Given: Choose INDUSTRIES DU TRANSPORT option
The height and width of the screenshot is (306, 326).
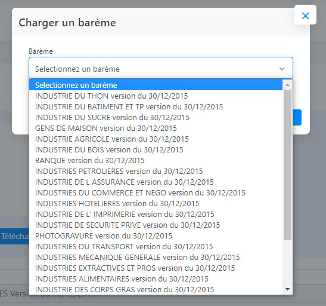Looking at the screenshot, I should click(x=156, y=247).
